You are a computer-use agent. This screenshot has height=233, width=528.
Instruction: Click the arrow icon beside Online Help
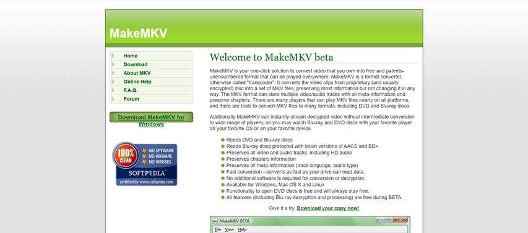click(x=113, y=82)
